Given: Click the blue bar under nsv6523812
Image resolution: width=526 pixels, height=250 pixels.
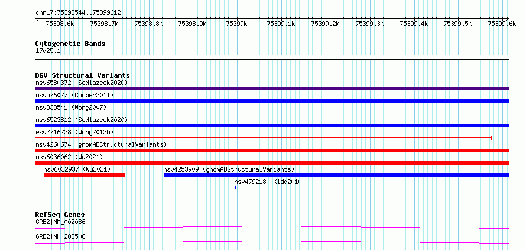Looking at the screenshot, I should tap(272, 126).
